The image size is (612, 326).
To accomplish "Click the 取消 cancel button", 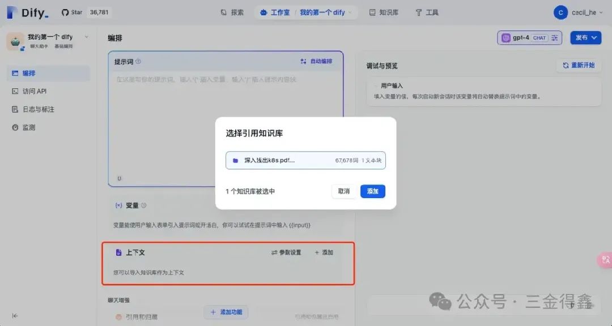I will 343,191.
